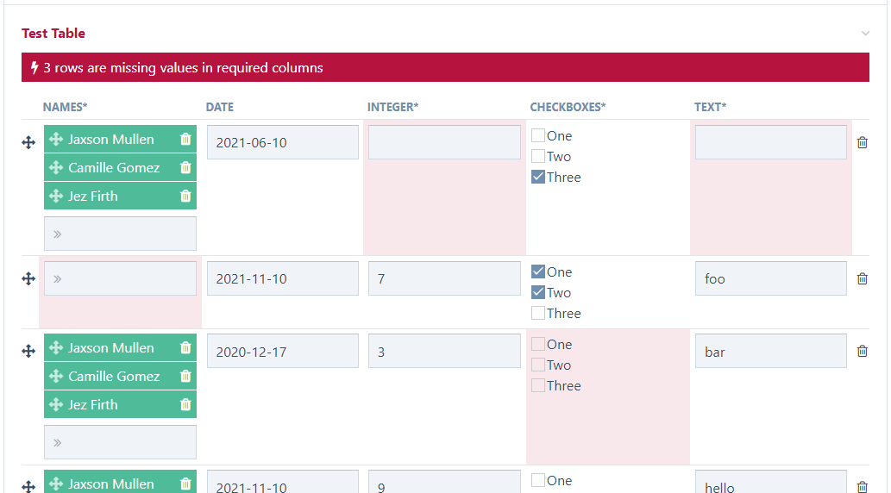This screenshot has height=493, width=891.
Task: Delete Jaxson Mullen from first row names
Action: click(x=185, y=139)
